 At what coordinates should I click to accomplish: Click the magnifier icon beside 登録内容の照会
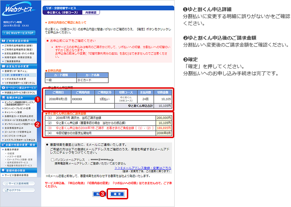coord(3,170)
